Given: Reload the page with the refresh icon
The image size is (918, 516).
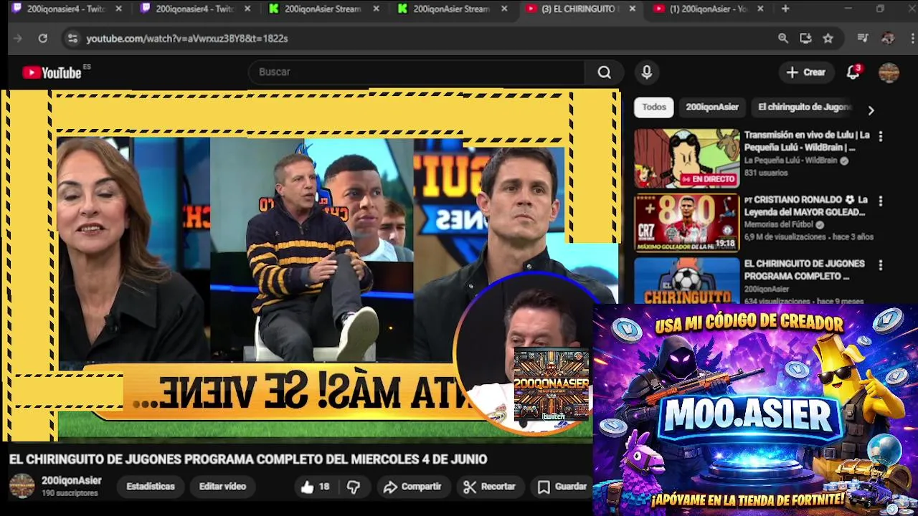Looking at the screenshot, I should coord(43,39).
